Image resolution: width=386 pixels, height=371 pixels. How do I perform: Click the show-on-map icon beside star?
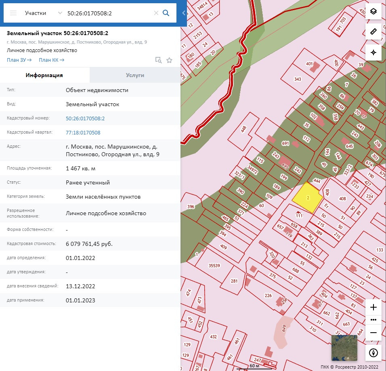tap(159, 60)
